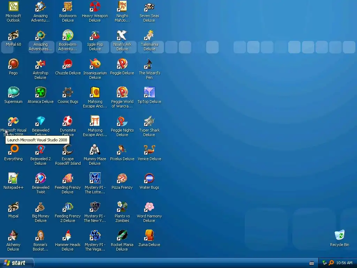Select the Bejeweled 2 Deluxe icon
The image size is (357, 268).
coord(40,150)
